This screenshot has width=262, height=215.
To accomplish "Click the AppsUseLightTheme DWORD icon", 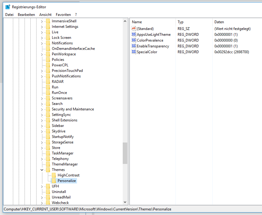I will coord(134,34).
